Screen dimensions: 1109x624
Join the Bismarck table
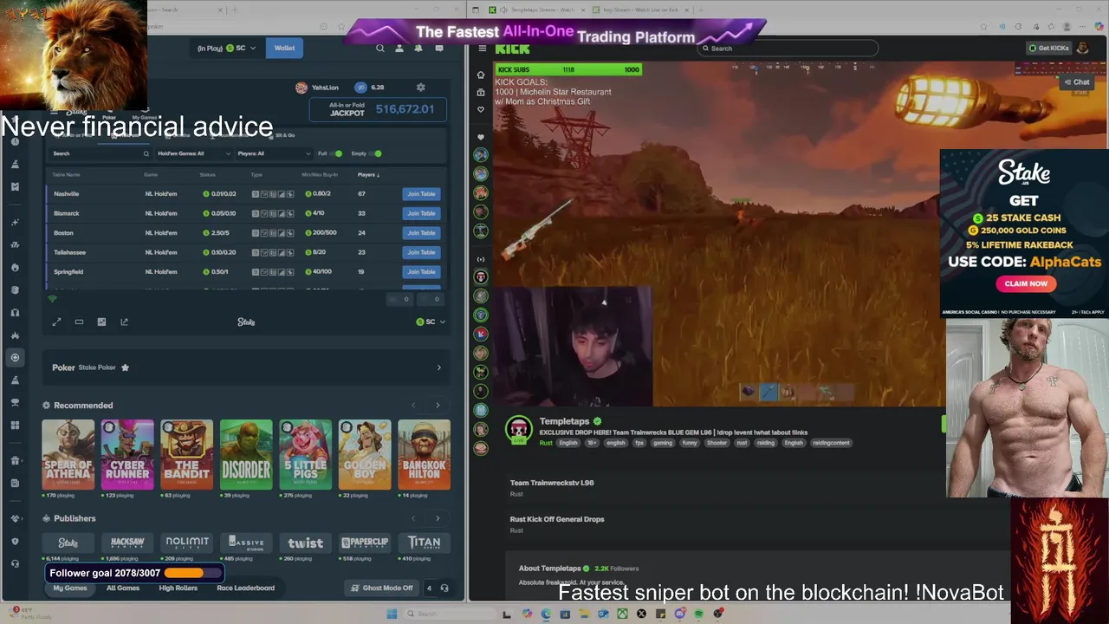pyautogui.click(x=421, y=213)
